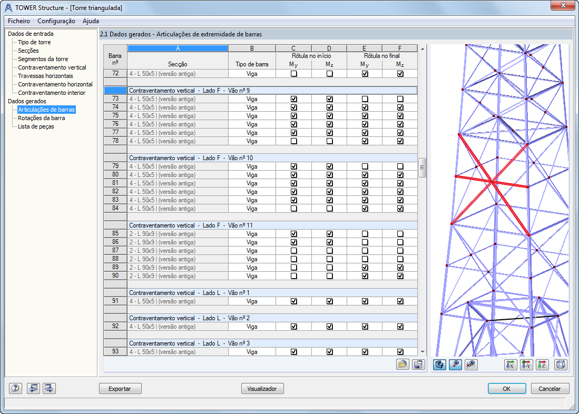Click the table scrollbar down arrow
Screen dimensions: 579x414
coord(423,352)
